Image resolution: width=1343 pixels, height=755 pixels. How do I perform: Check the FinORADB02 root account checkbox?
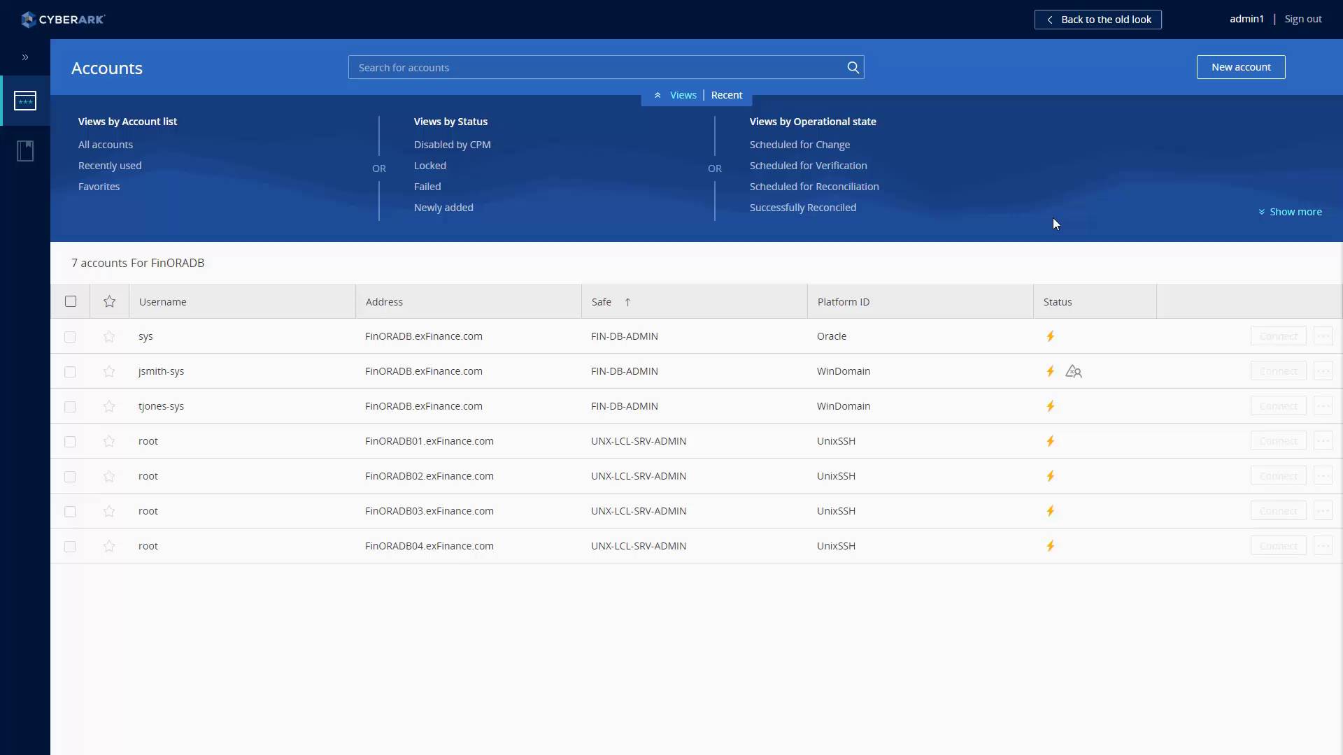coord(70,477)
